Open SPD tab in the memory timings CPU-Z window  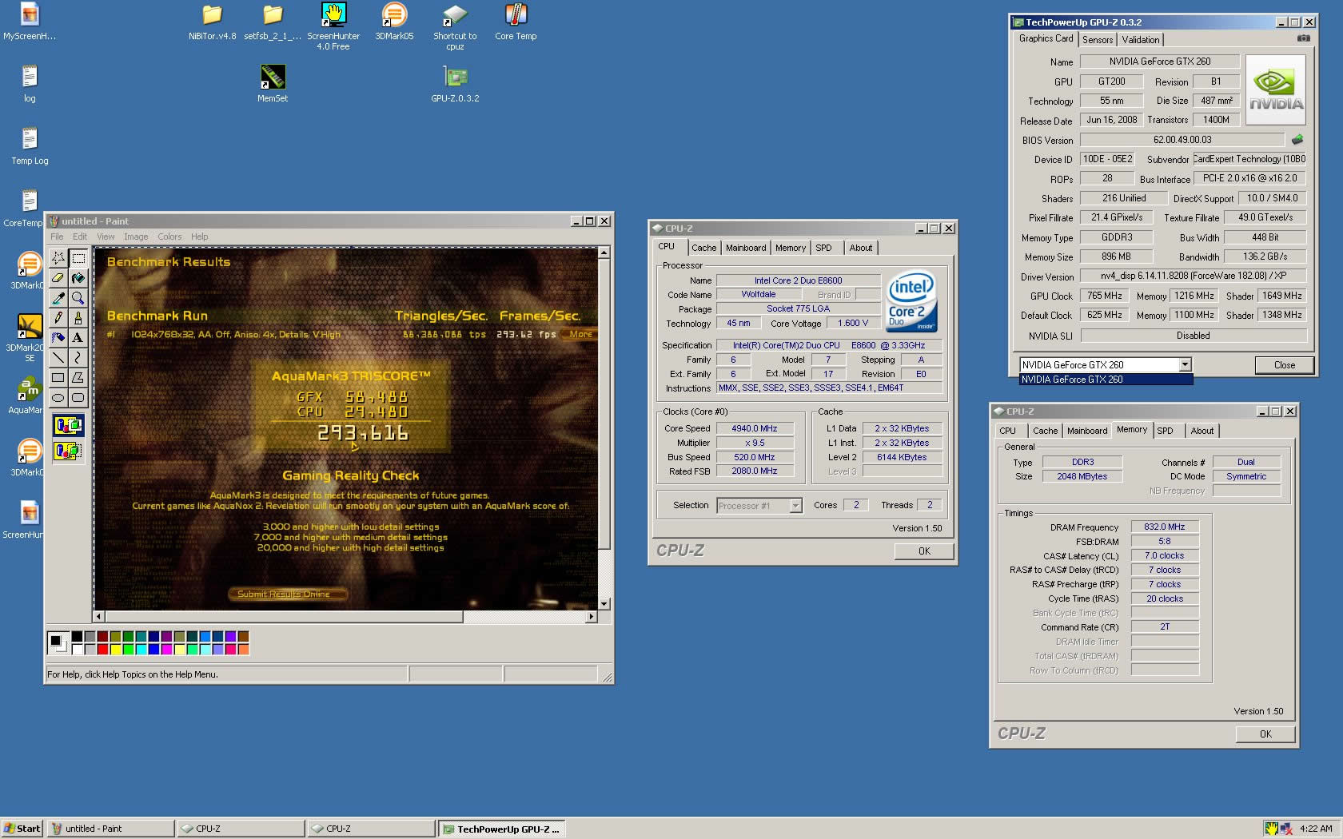coord(1166,431)
